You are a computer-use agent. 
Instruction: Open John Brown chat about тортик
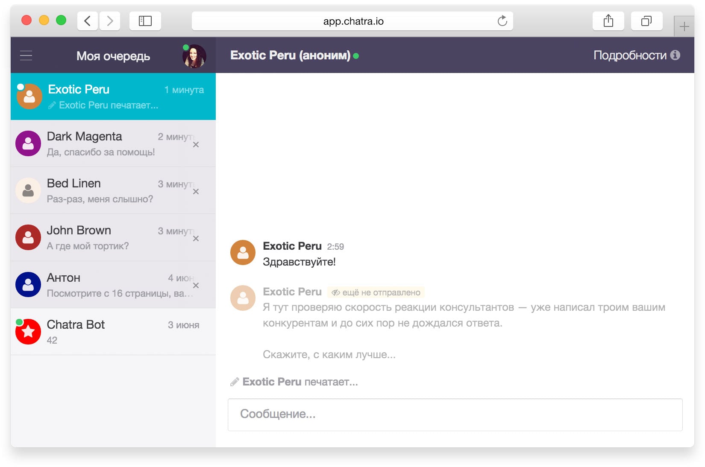point(103,237)
